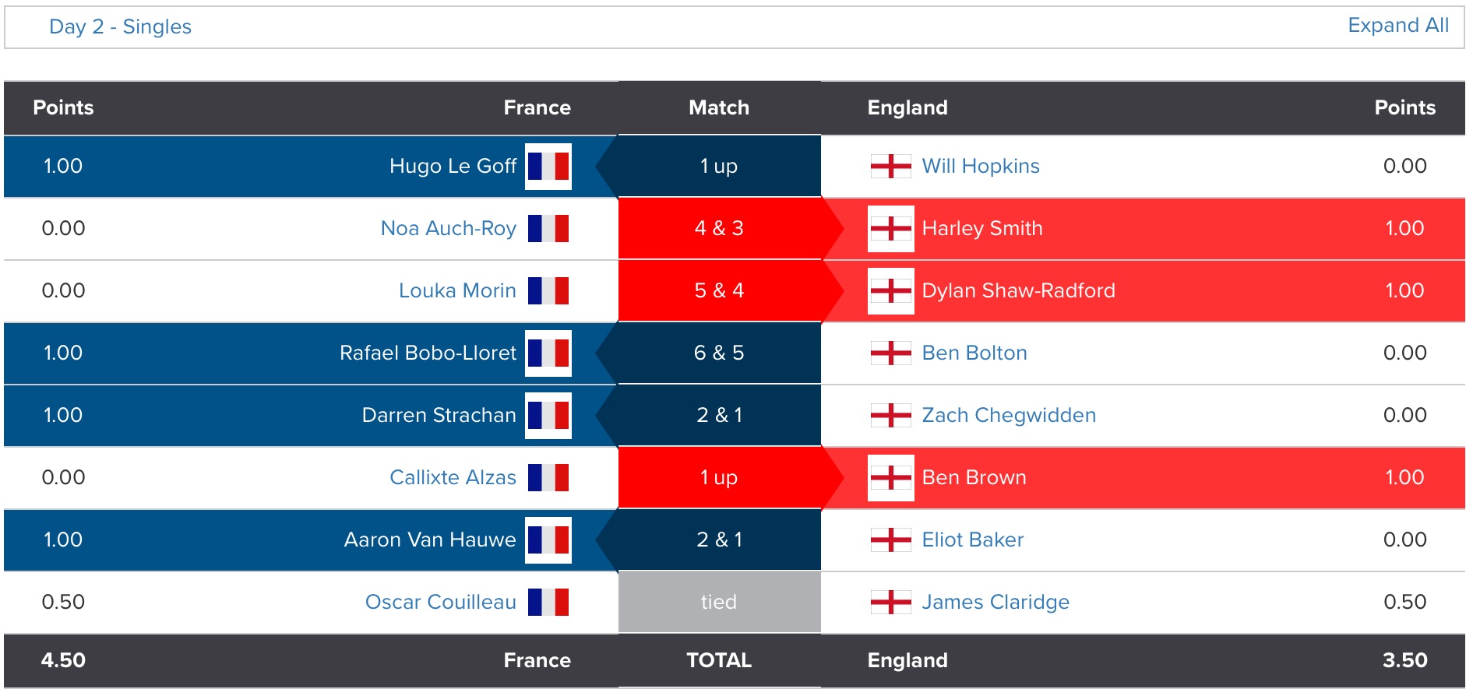This screenshot has width=1466, height=696.
Task: Click the England flag next to Ben Brown
Action: 890,478
